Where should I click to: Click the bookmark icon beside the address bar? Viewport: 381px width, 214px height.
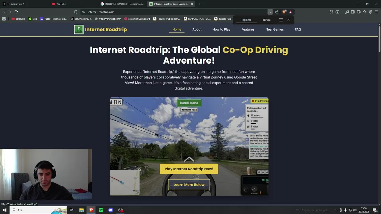point(76,12)
